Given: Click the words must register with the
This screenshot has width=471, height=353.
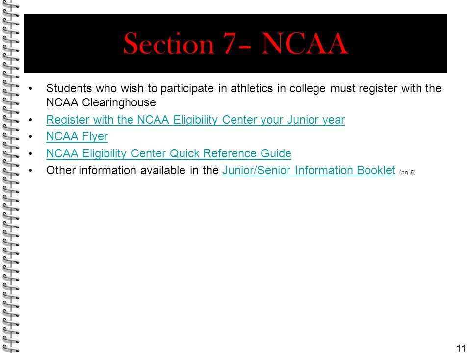Looking at the screenshot, I should [386, 88].
